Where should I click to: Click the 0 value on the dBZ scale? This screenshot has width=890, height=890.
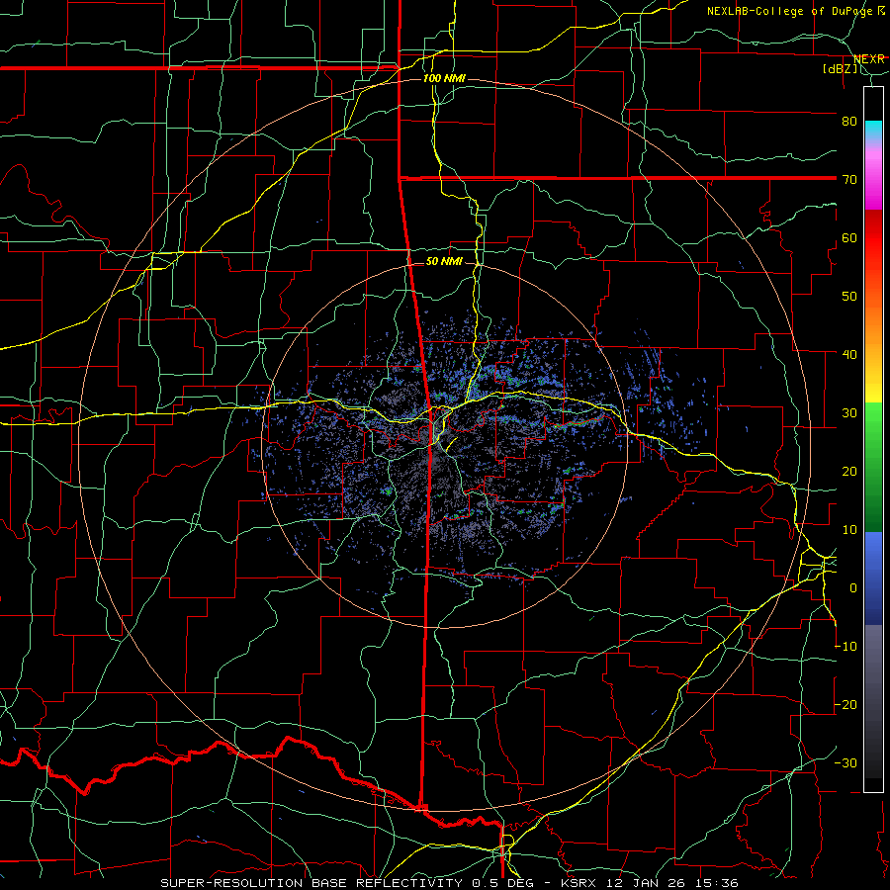(x=853, y=588)
